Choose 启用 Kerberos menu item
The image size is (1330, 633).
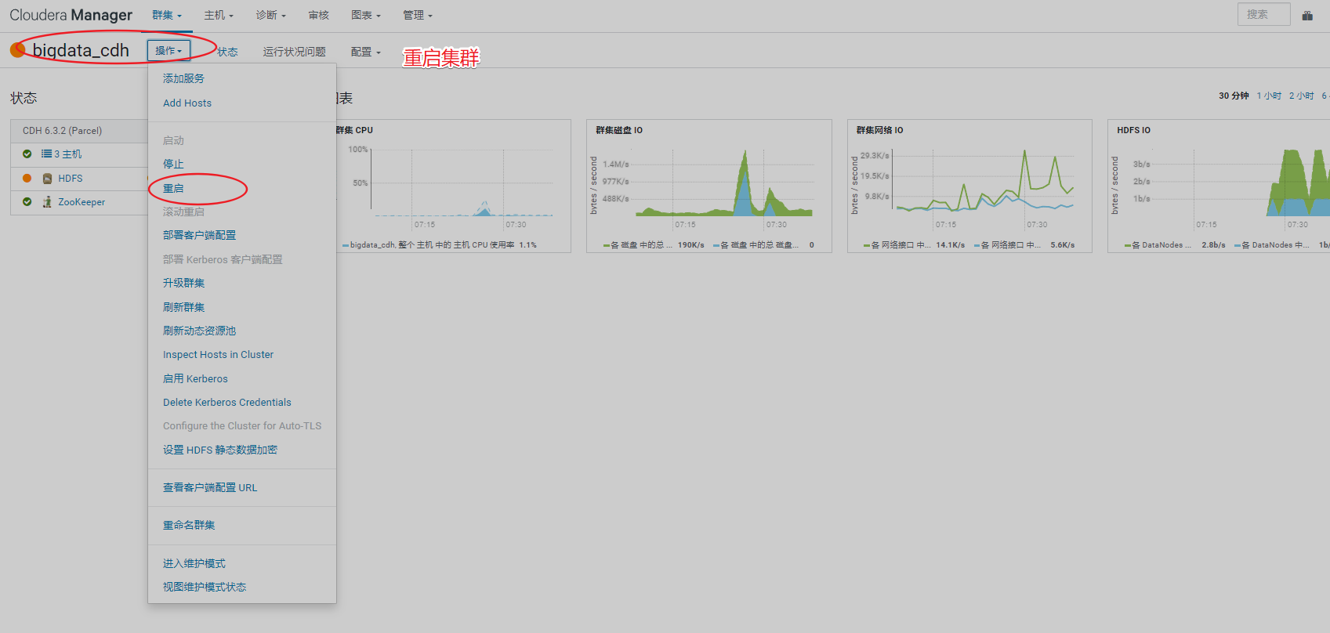(195, 378)
